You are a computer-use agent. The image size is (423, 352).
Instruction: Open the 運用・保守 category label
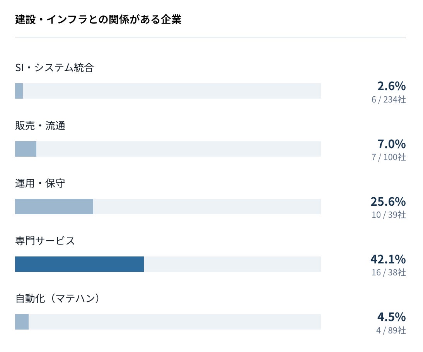pyautogui.click(x=40, y=183)
